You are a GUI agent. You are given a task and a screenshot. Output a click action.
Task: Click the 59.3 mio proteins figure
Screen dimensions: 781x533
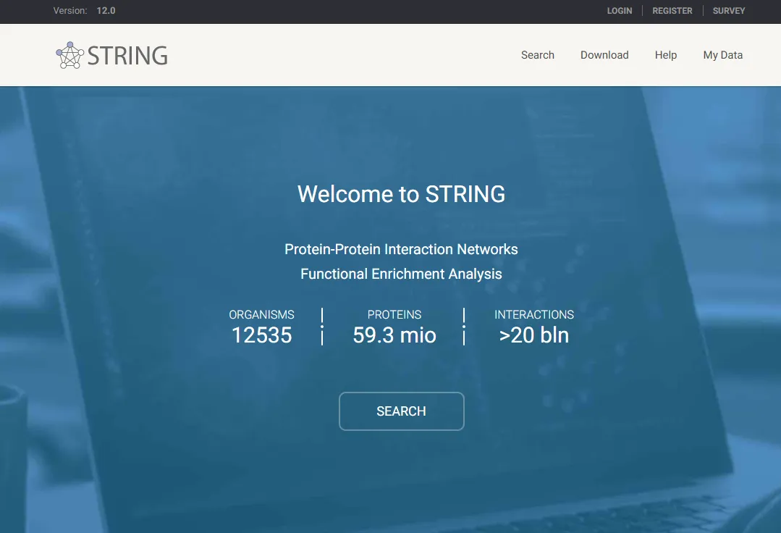click(x=394, y=335)
